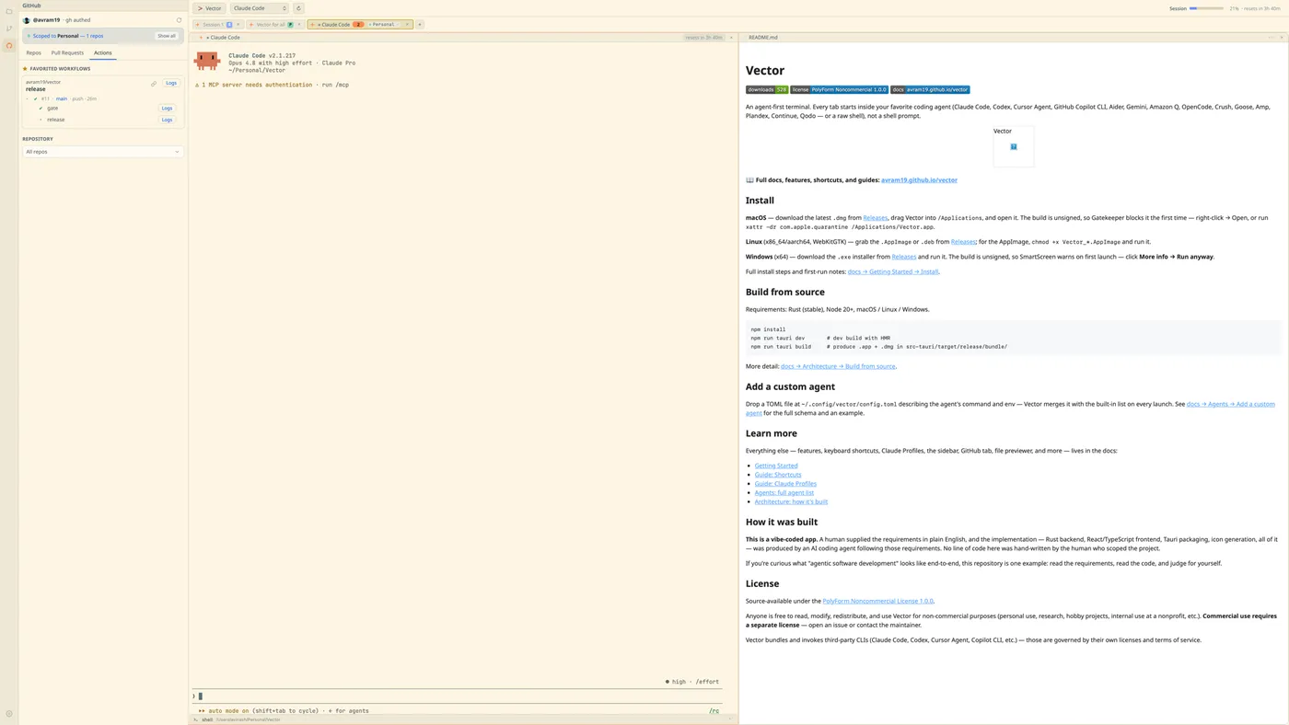Click the resets in 3h 40m pane label
1289x725 pixels.
pyautogui.click(x=703, y=38)
